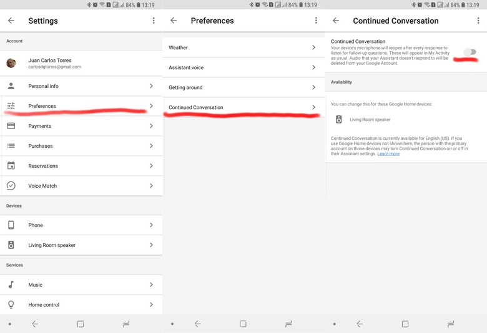Click the Home control lightbulb icon
The width and height of the screenshot is (487, 333).
click(x=11, y=304)
